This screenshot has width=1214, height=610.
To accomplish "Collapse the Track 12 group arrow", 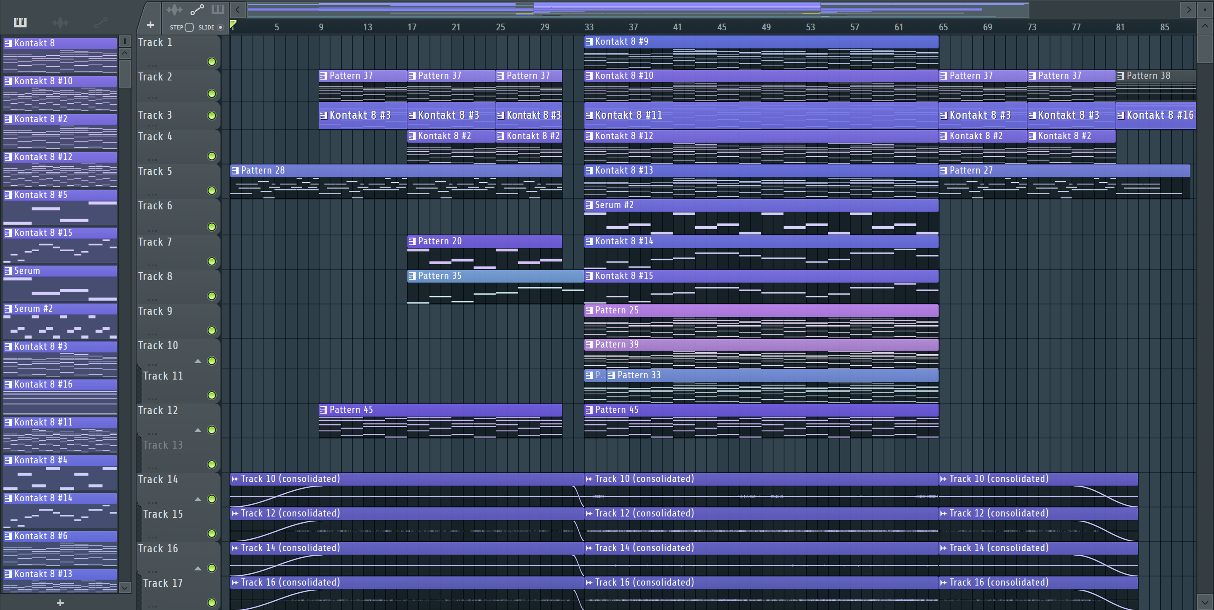I will 198,430.
